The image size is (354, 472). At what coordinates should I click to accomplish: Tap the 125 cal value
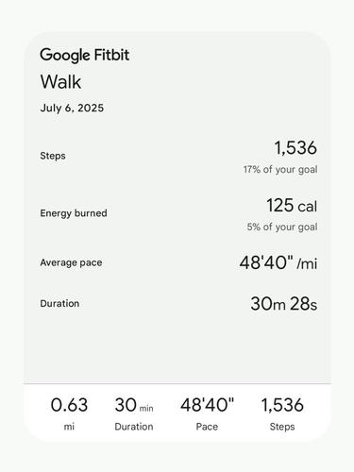[x=292, y=206]
